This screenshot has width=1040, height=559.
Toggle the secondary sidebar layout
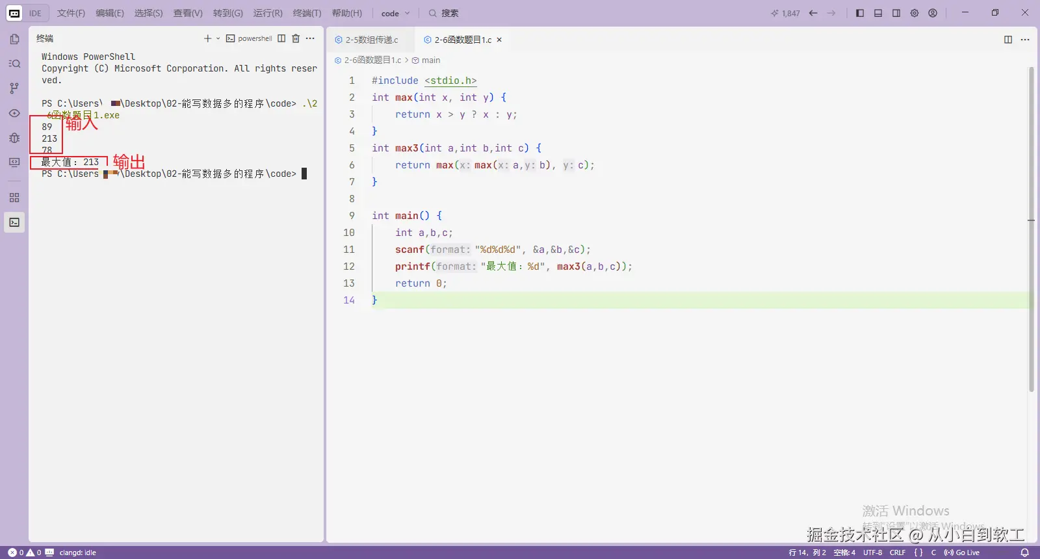click(896, 13)
